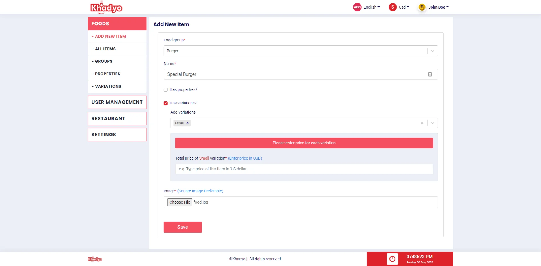
Task: Go to All Items in sidebar
Action: point(117,49)
